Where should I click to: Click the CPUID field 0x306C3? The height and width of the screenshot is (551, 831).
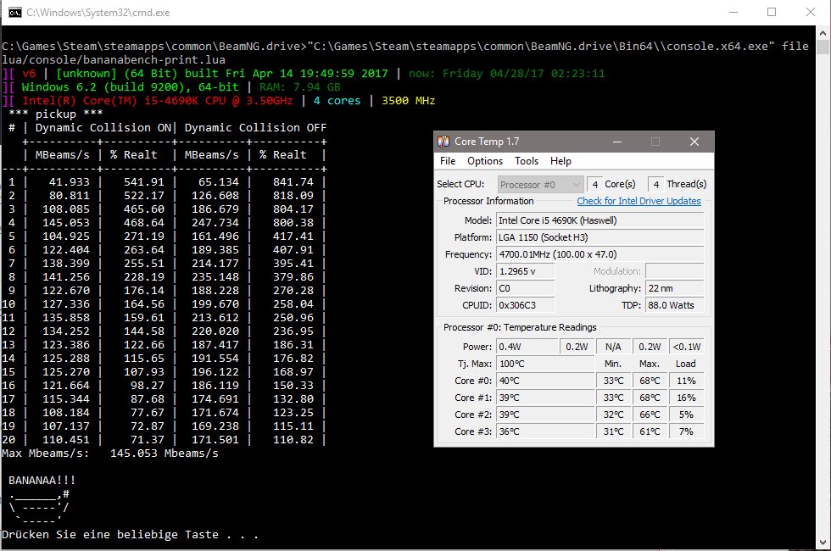pyautogui.click(x=525, y=305)
